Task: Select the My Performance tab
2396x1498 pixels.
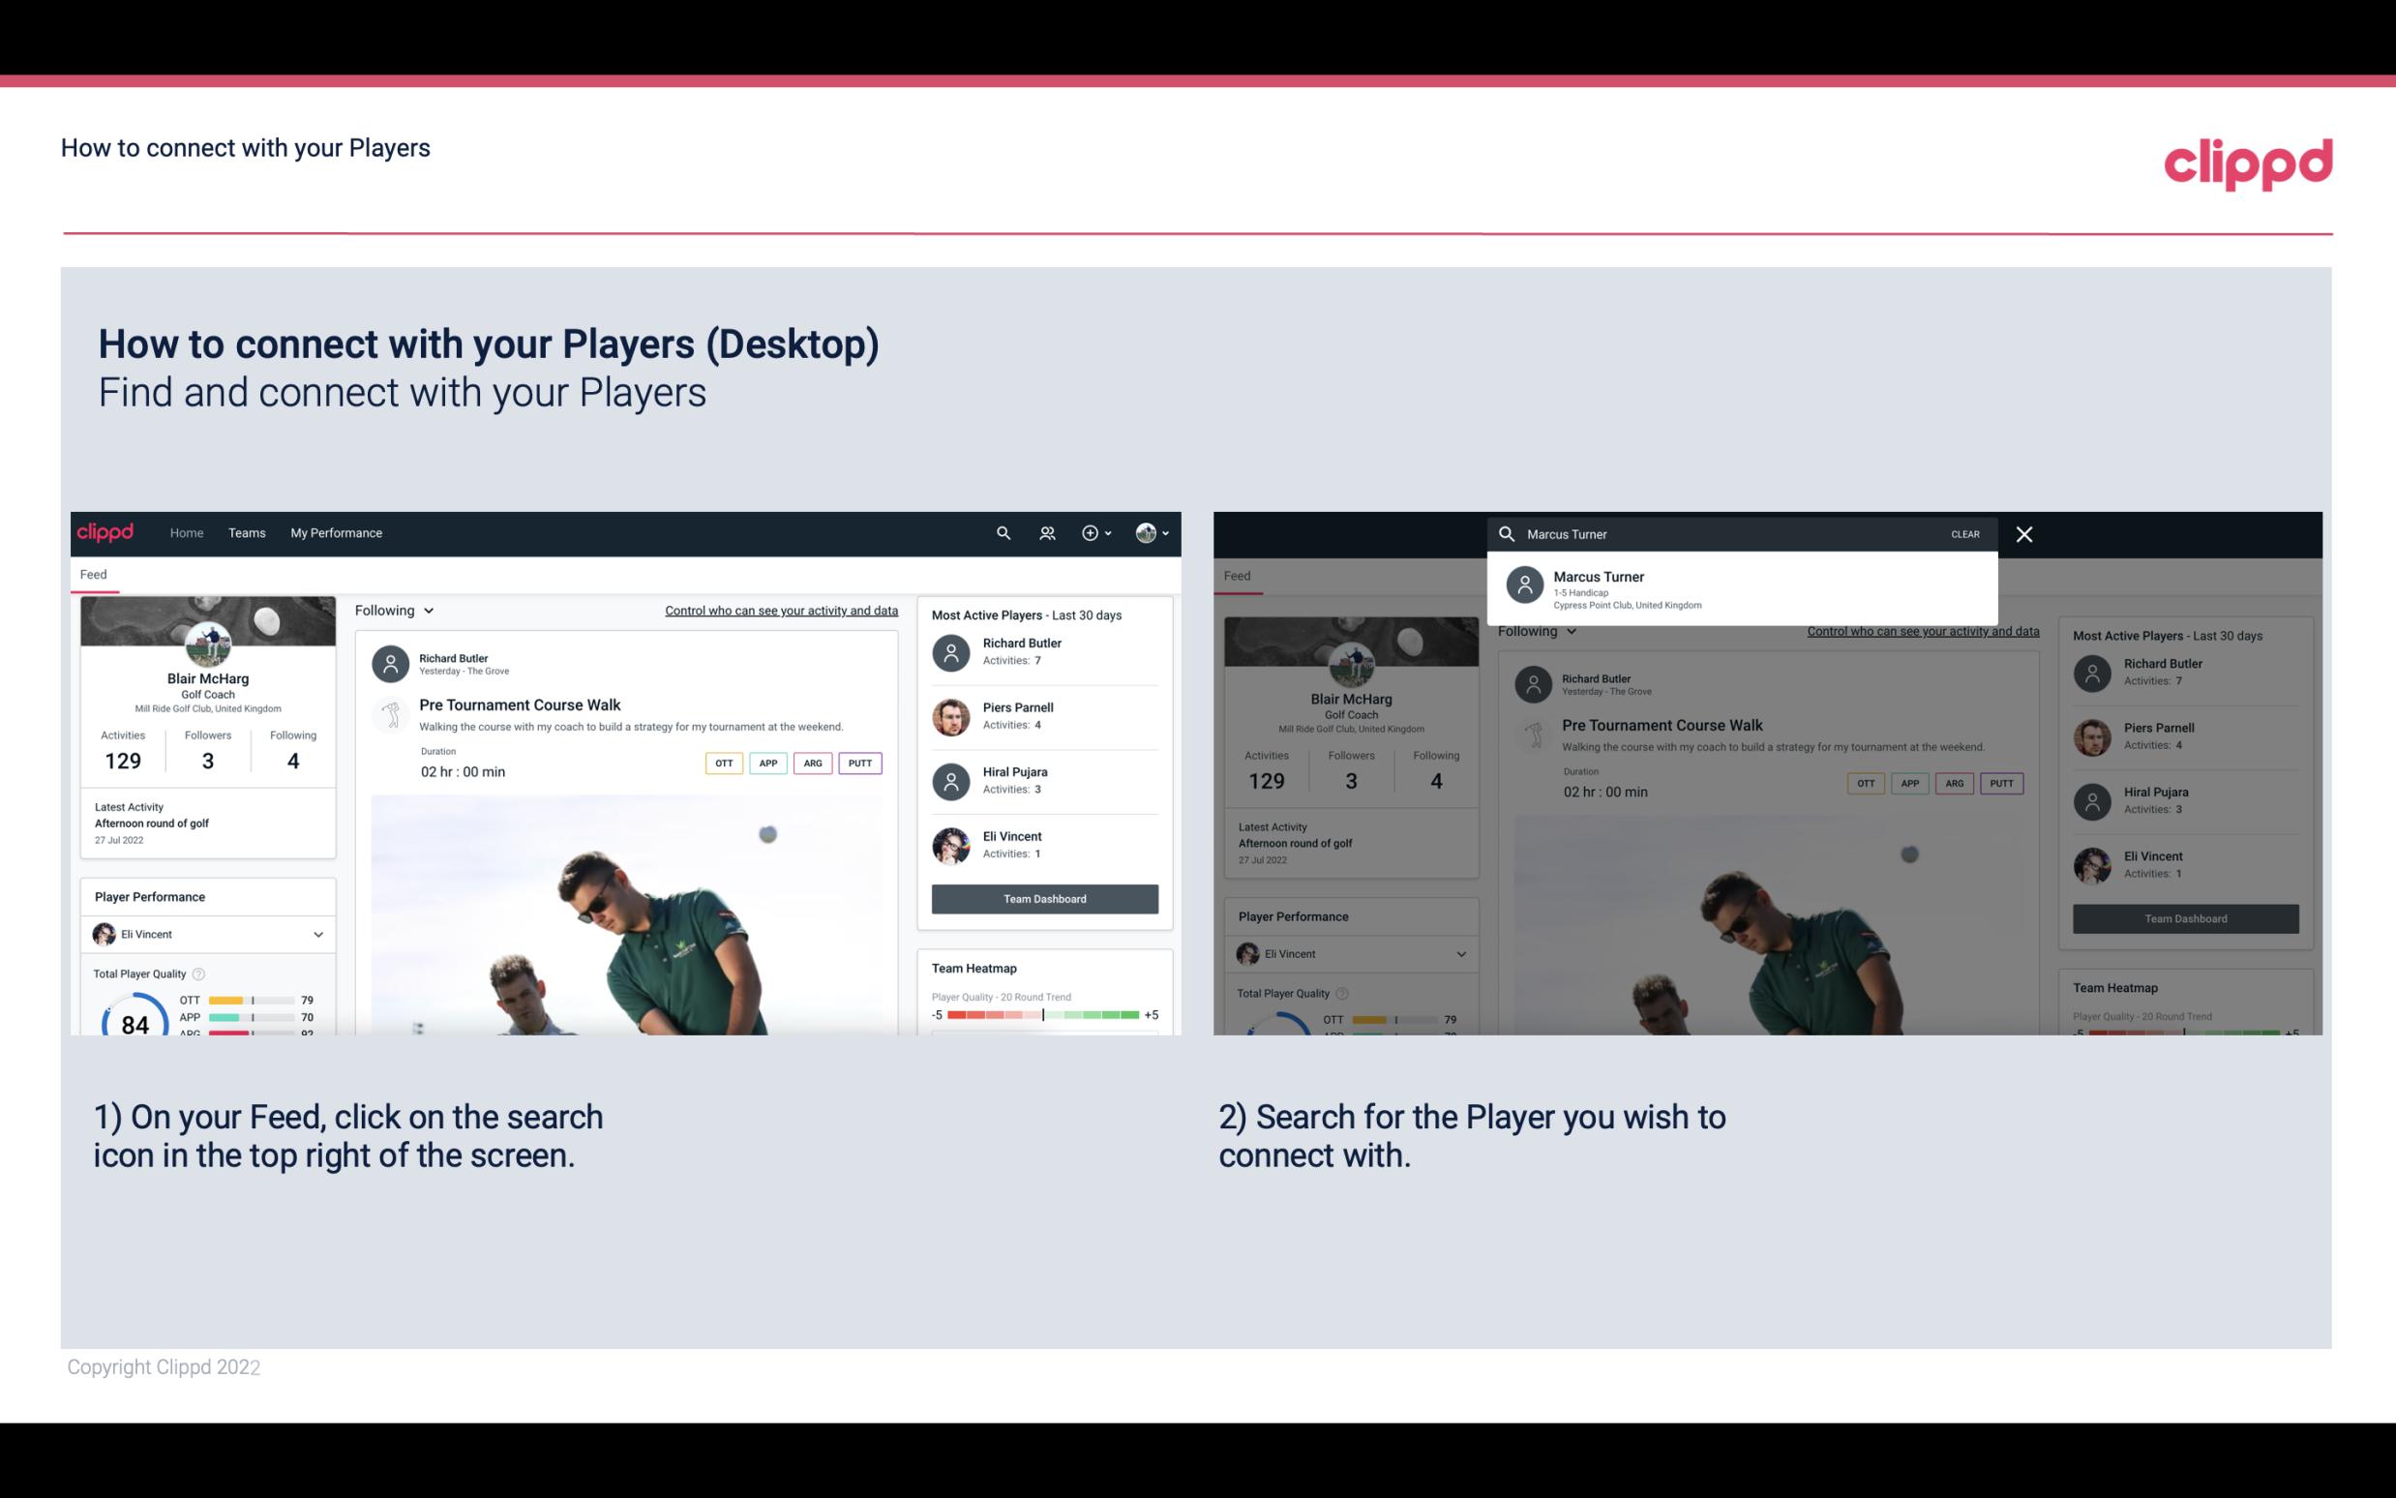Action: click(x=337, y=531)
